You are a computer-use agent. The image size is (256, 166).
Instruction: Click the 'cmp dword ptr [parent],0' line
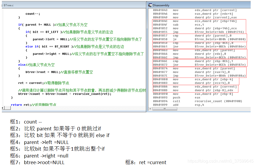click(x=192, y=36)
